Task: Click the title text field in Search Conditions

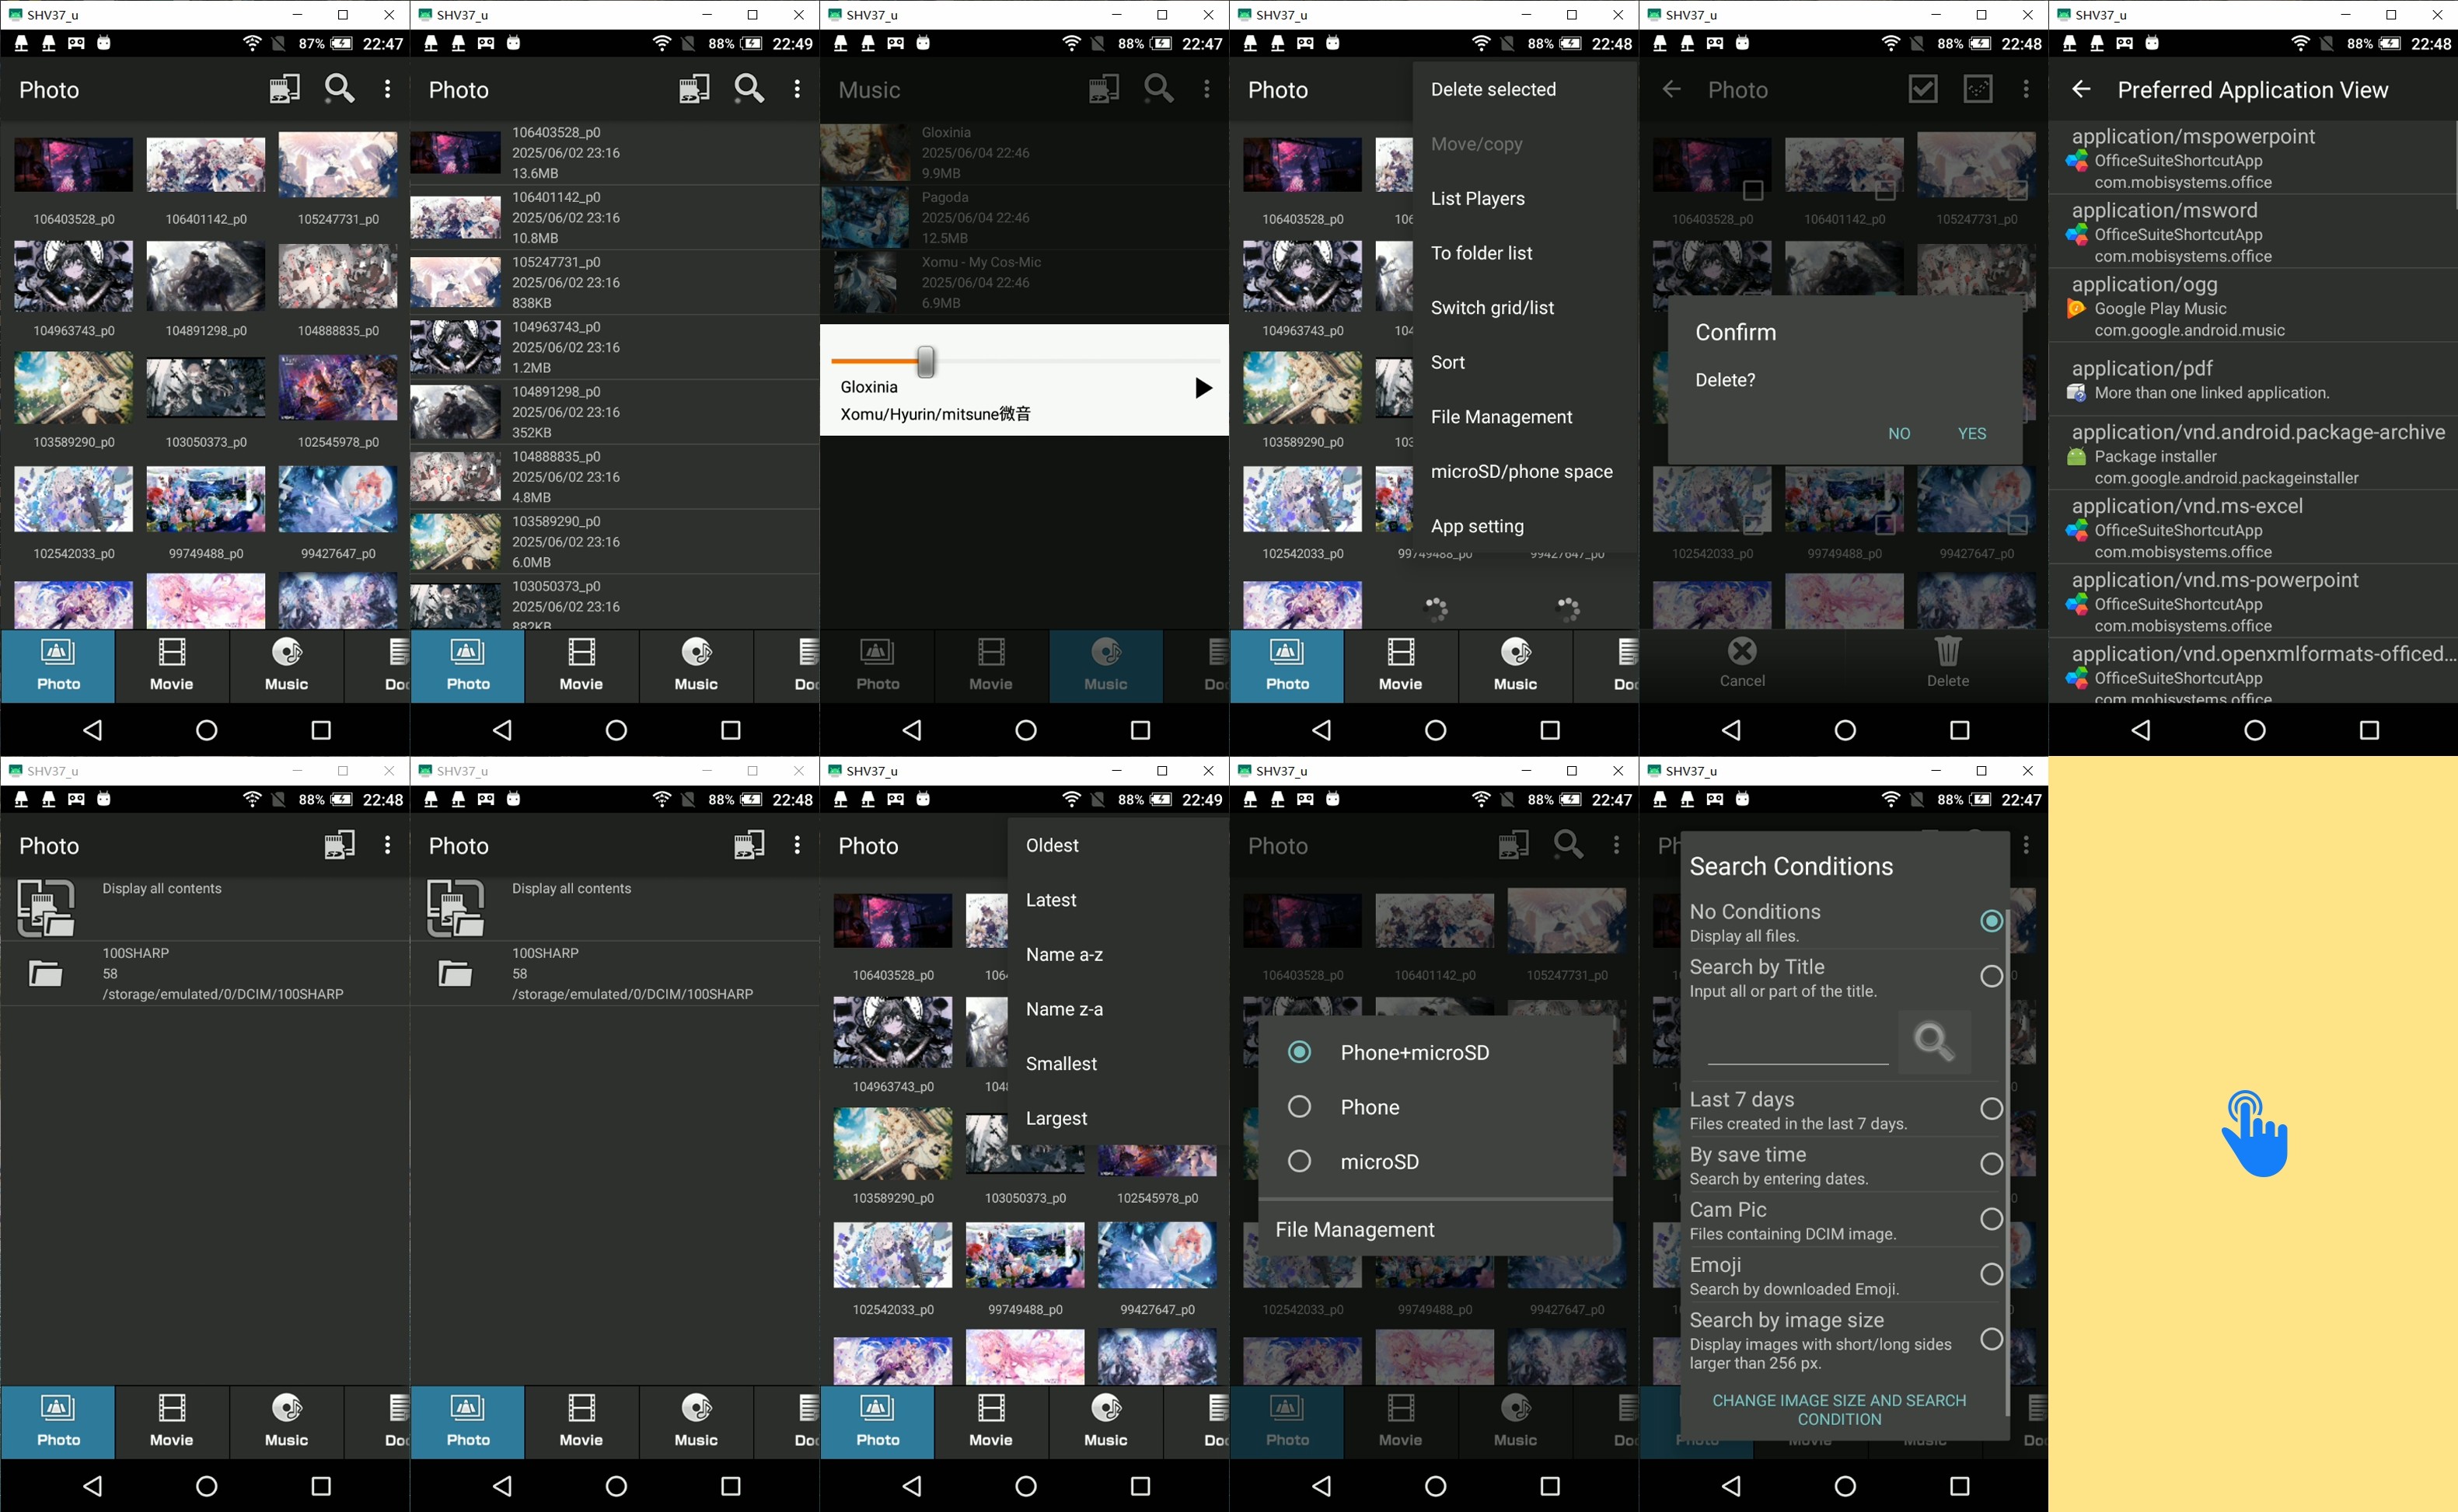Action: [x=1798, y=1045]
